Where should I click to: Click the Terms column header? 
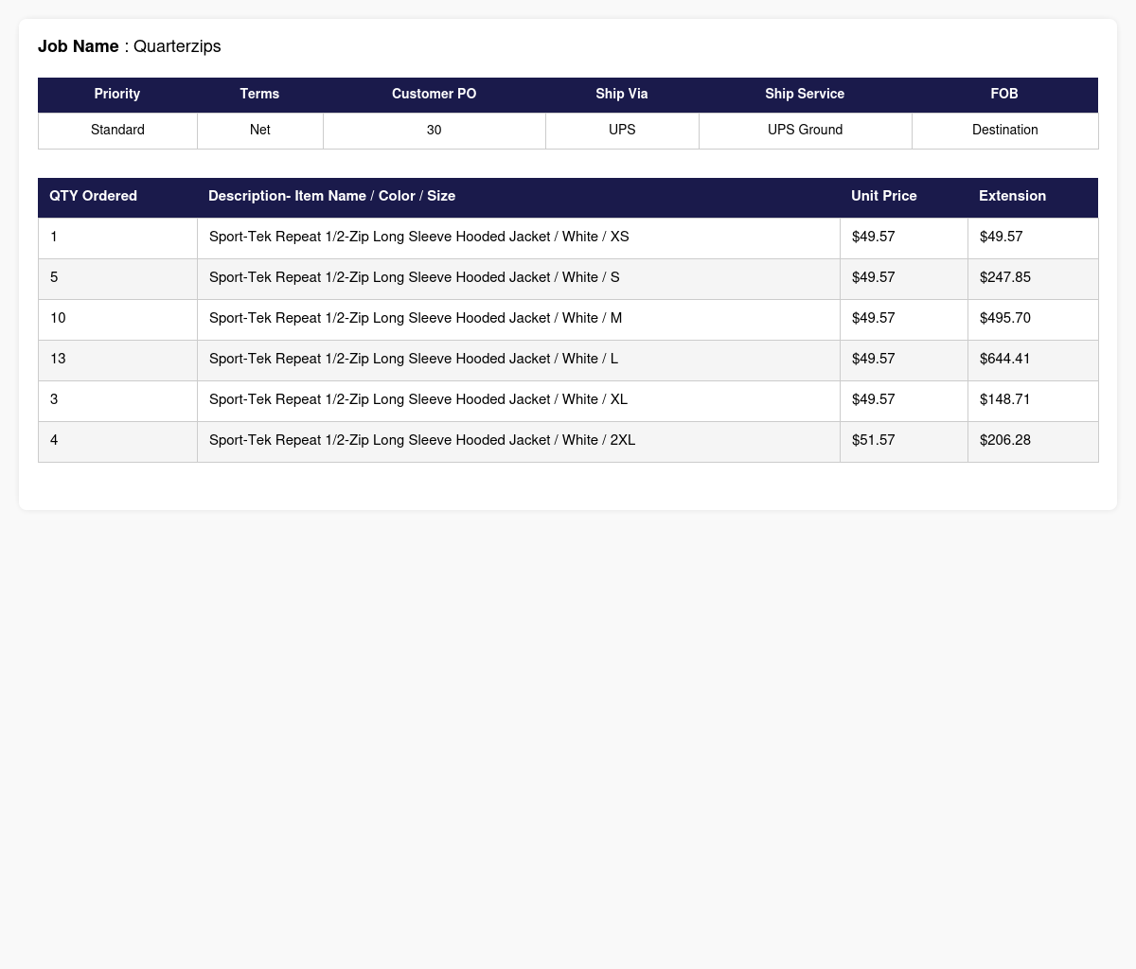(259, 95)
